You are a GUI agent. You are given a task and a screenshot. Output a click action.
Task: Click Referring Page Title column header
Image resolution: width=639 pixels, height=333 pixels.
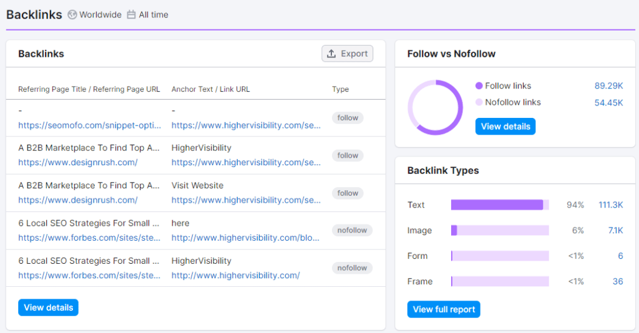tap(89, 89)
